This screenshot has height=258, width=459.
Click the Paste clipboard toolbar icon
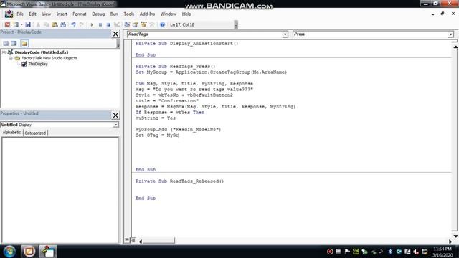tap(55, 24)
